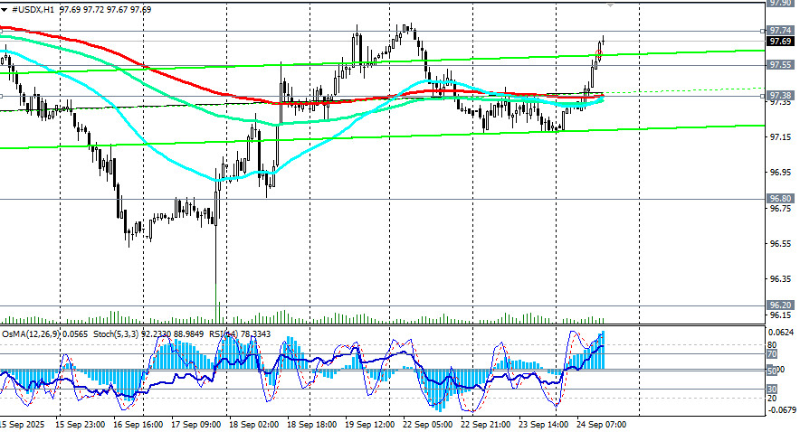Click the 97.90 price level tag
The image size is (800, 432).
(x=780, y=4)
